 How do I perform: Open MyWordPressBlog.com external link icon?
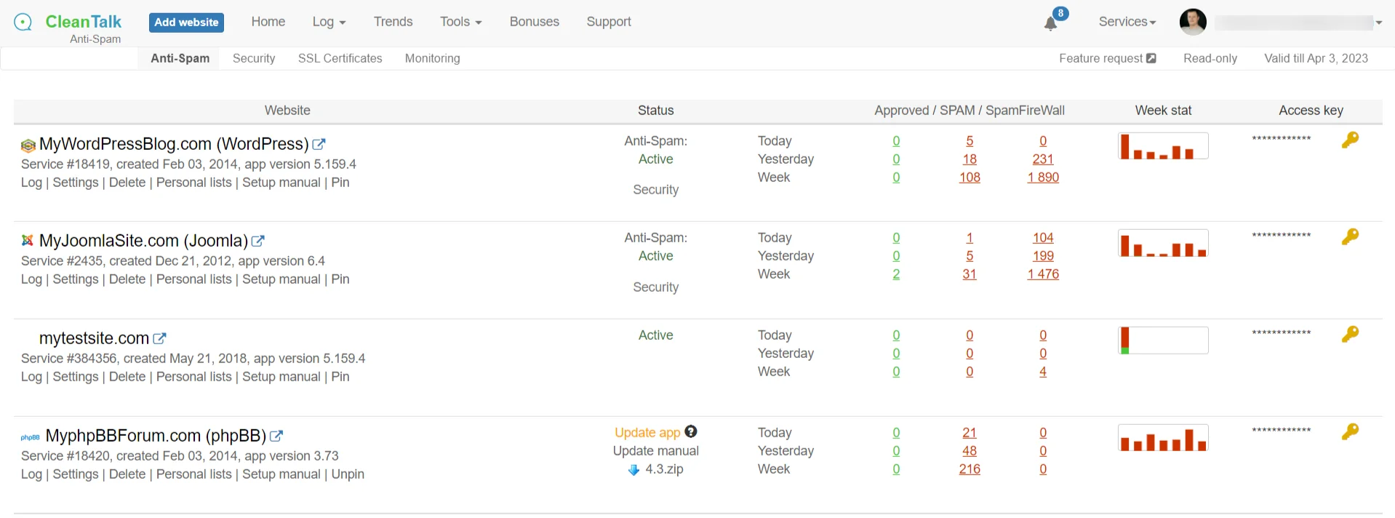tap(319, 144)
